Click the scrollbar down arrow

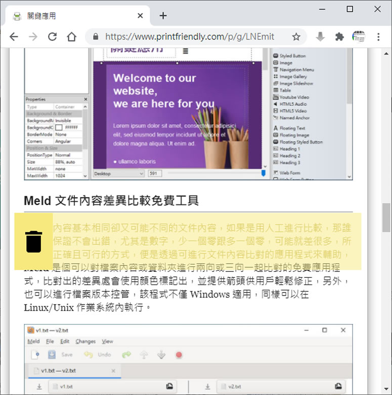click(386, 389)
